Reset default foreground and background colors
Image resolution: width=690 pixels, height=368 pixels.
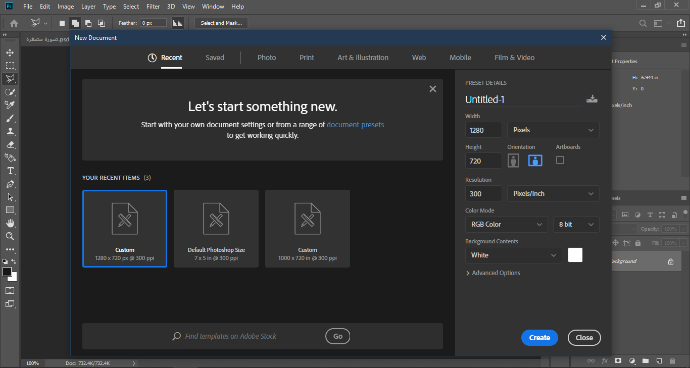coord(5,261)
